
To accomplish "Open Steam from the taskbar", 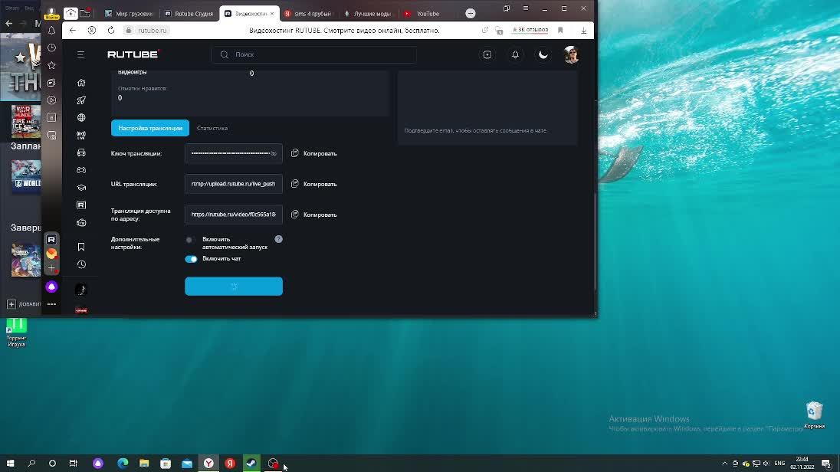I will point(251,463).
